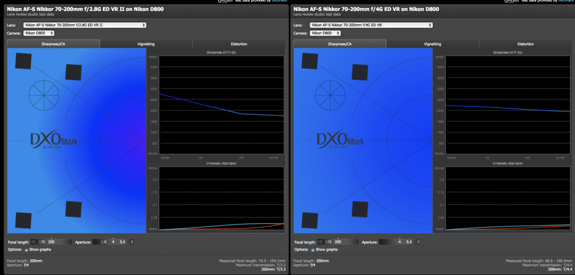The width and height of the screenshot is (575, 275).
Task: Open Camera dropdown in right f/4G panel
Action: (x=325, y=33)
